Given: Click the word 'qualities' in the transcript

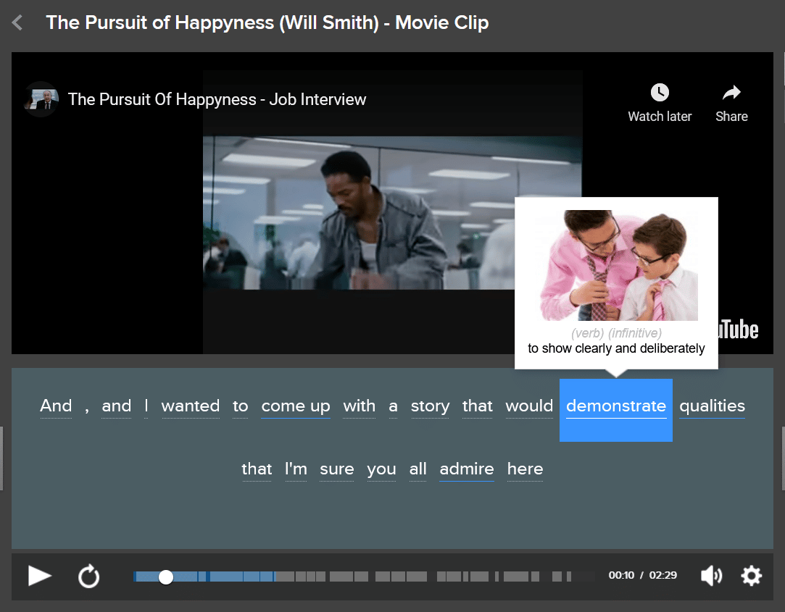Looking at the screenshot, I should click(712, 406).
